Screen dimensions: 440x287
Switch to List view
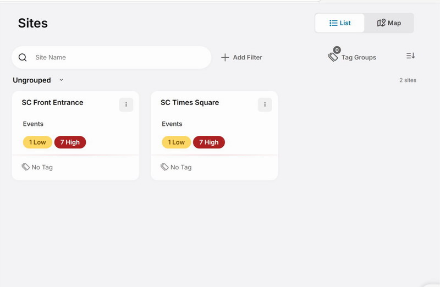(340, 23)
